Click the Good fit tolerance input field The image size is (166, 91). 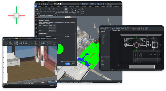pyautogui.click(x=52, y=25)
